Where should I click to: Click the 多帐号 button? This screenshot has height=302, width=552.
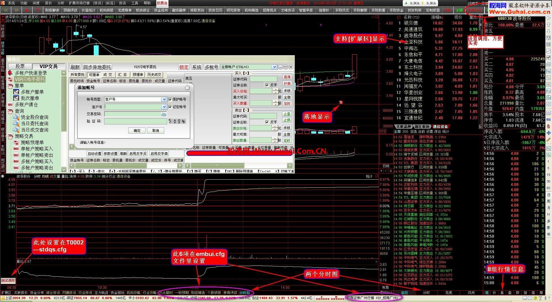click(211, 67)
